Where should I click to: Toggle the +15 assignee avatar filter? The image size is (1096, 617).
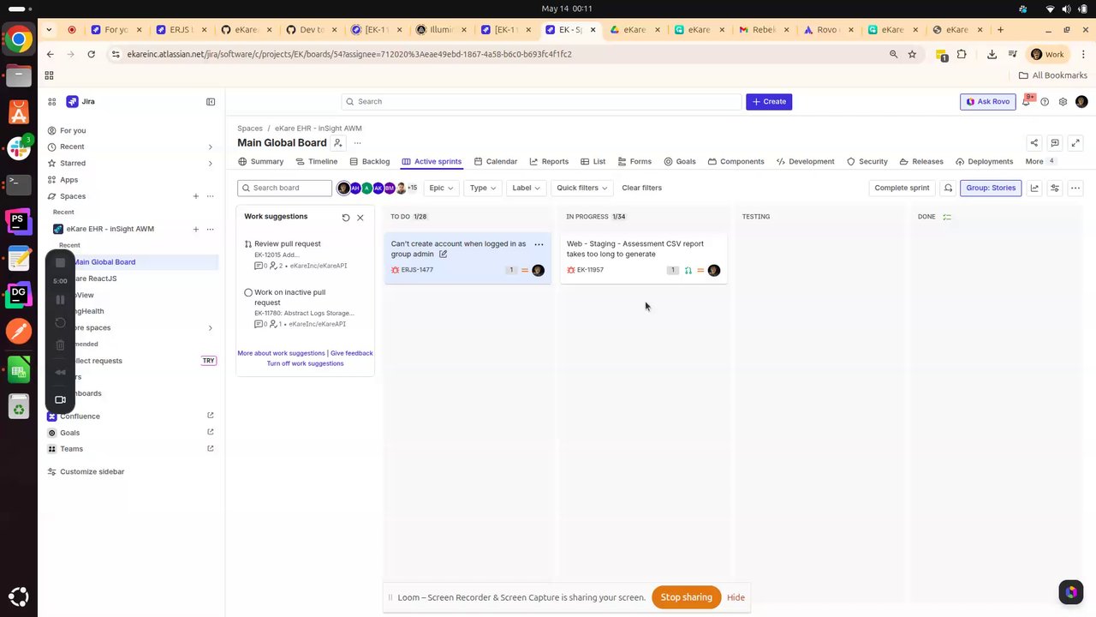[412, 188]
